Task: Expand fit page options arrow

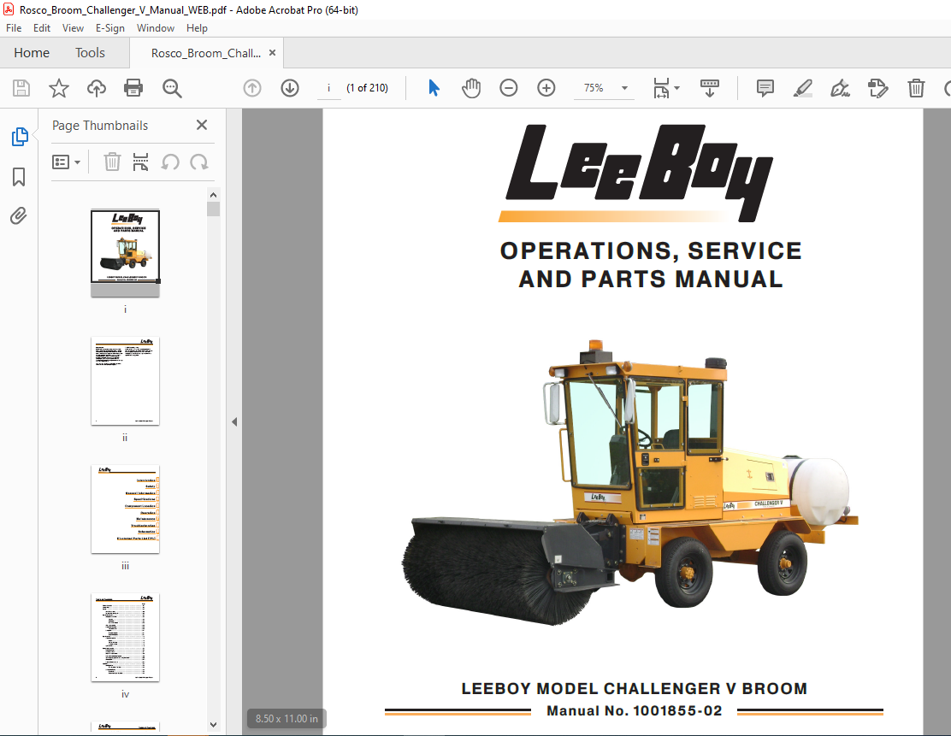Action: click(x=676, y=88)
